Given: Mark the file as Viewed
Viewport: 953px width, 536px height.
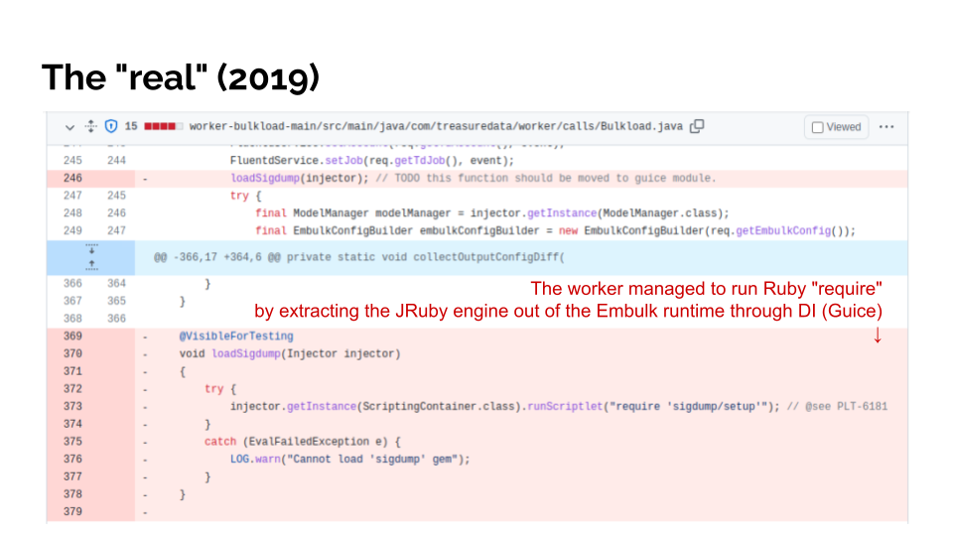Looking at the screenshot, I should 837,127.
